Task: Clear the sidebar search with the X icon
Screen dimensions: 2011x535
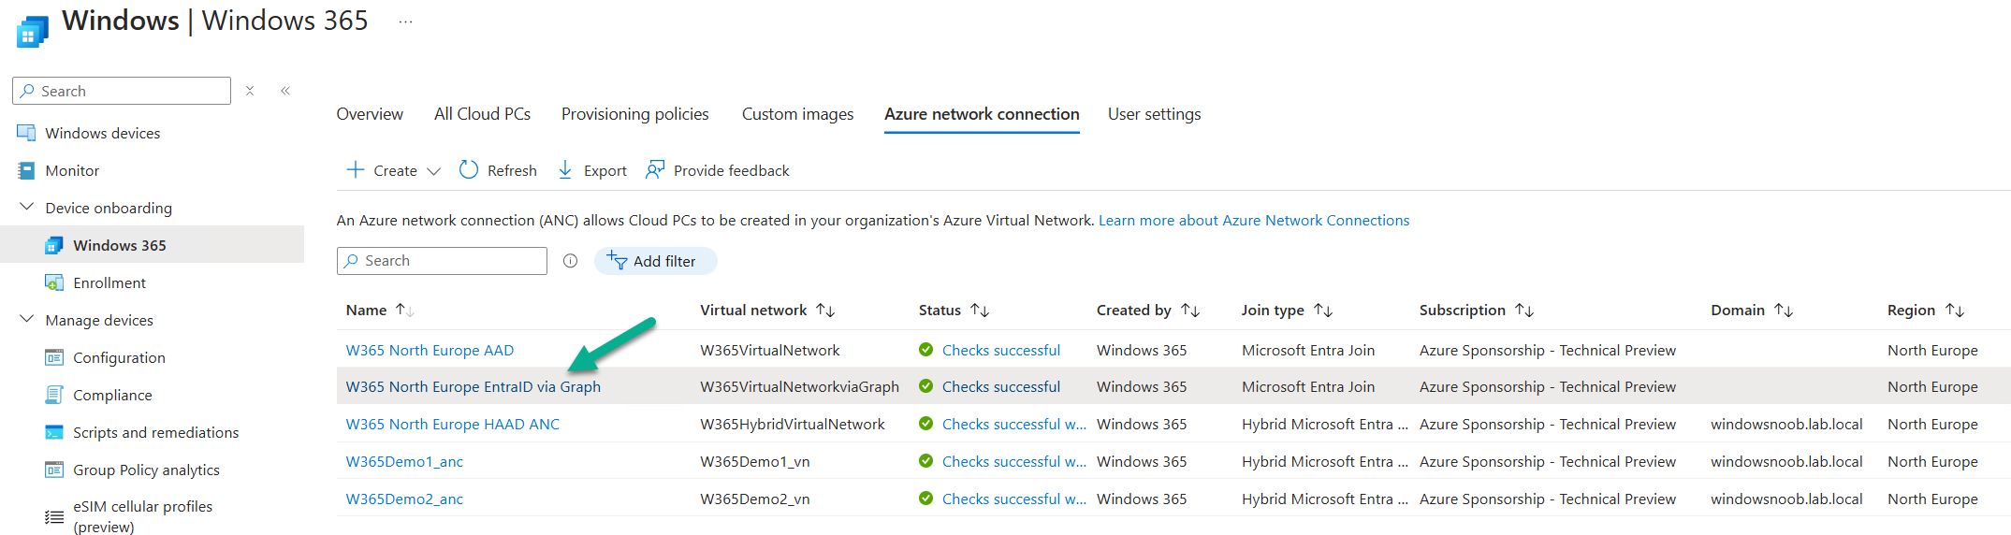Action: (x=250, y=91)
